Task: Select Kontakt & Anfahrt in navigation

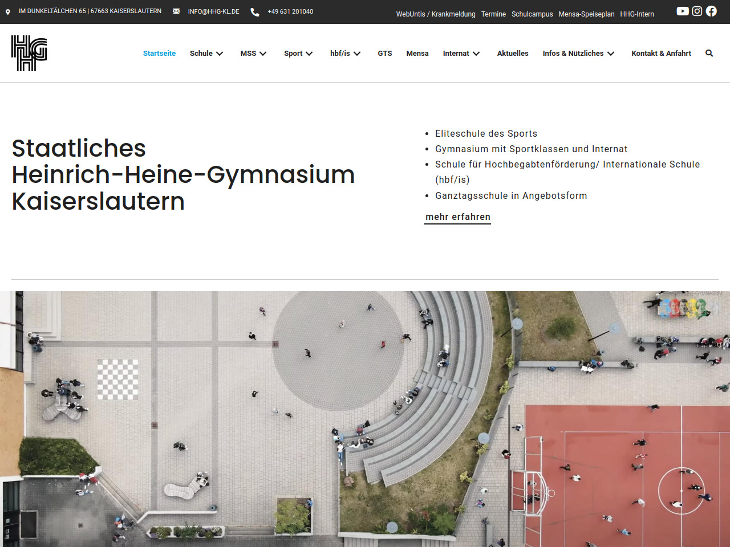Action: coord(661,54)
